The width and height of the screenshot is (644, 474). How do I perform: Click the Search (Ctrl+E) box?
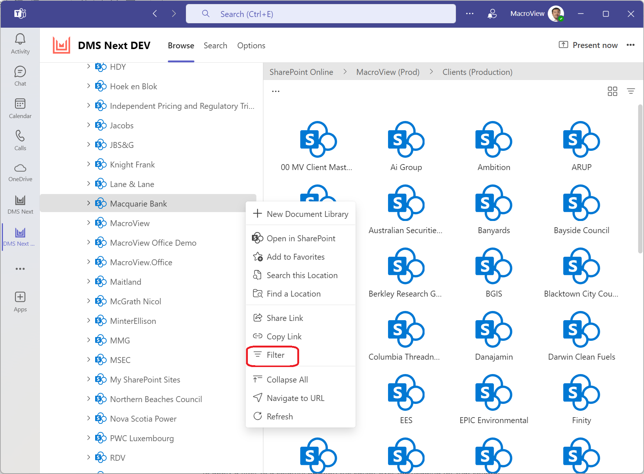tap(321, 14)
